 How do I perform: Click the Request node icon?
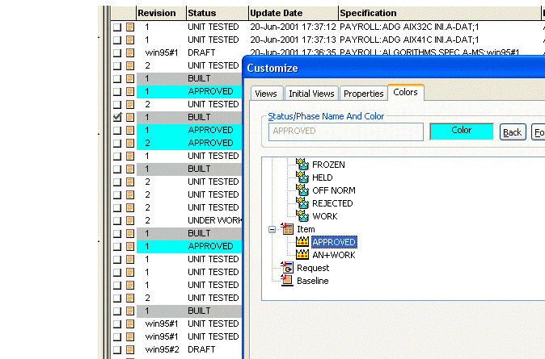[286, 268]
